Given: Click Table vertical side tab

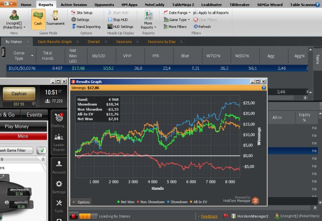Looking at the screenshot, I should 318,59.
